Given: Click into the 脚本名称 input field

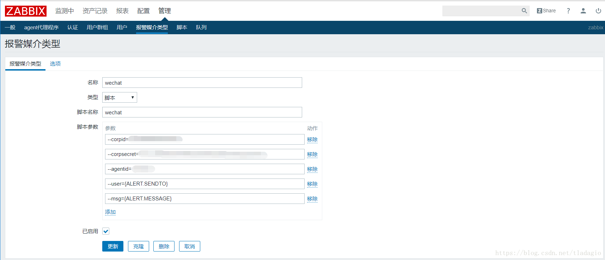Looking at the screenshot, I should (x=202, y=113).
